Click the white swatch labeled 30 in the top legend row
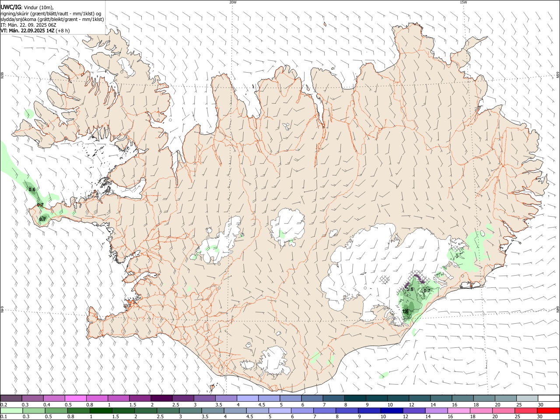 click(549, 398)
